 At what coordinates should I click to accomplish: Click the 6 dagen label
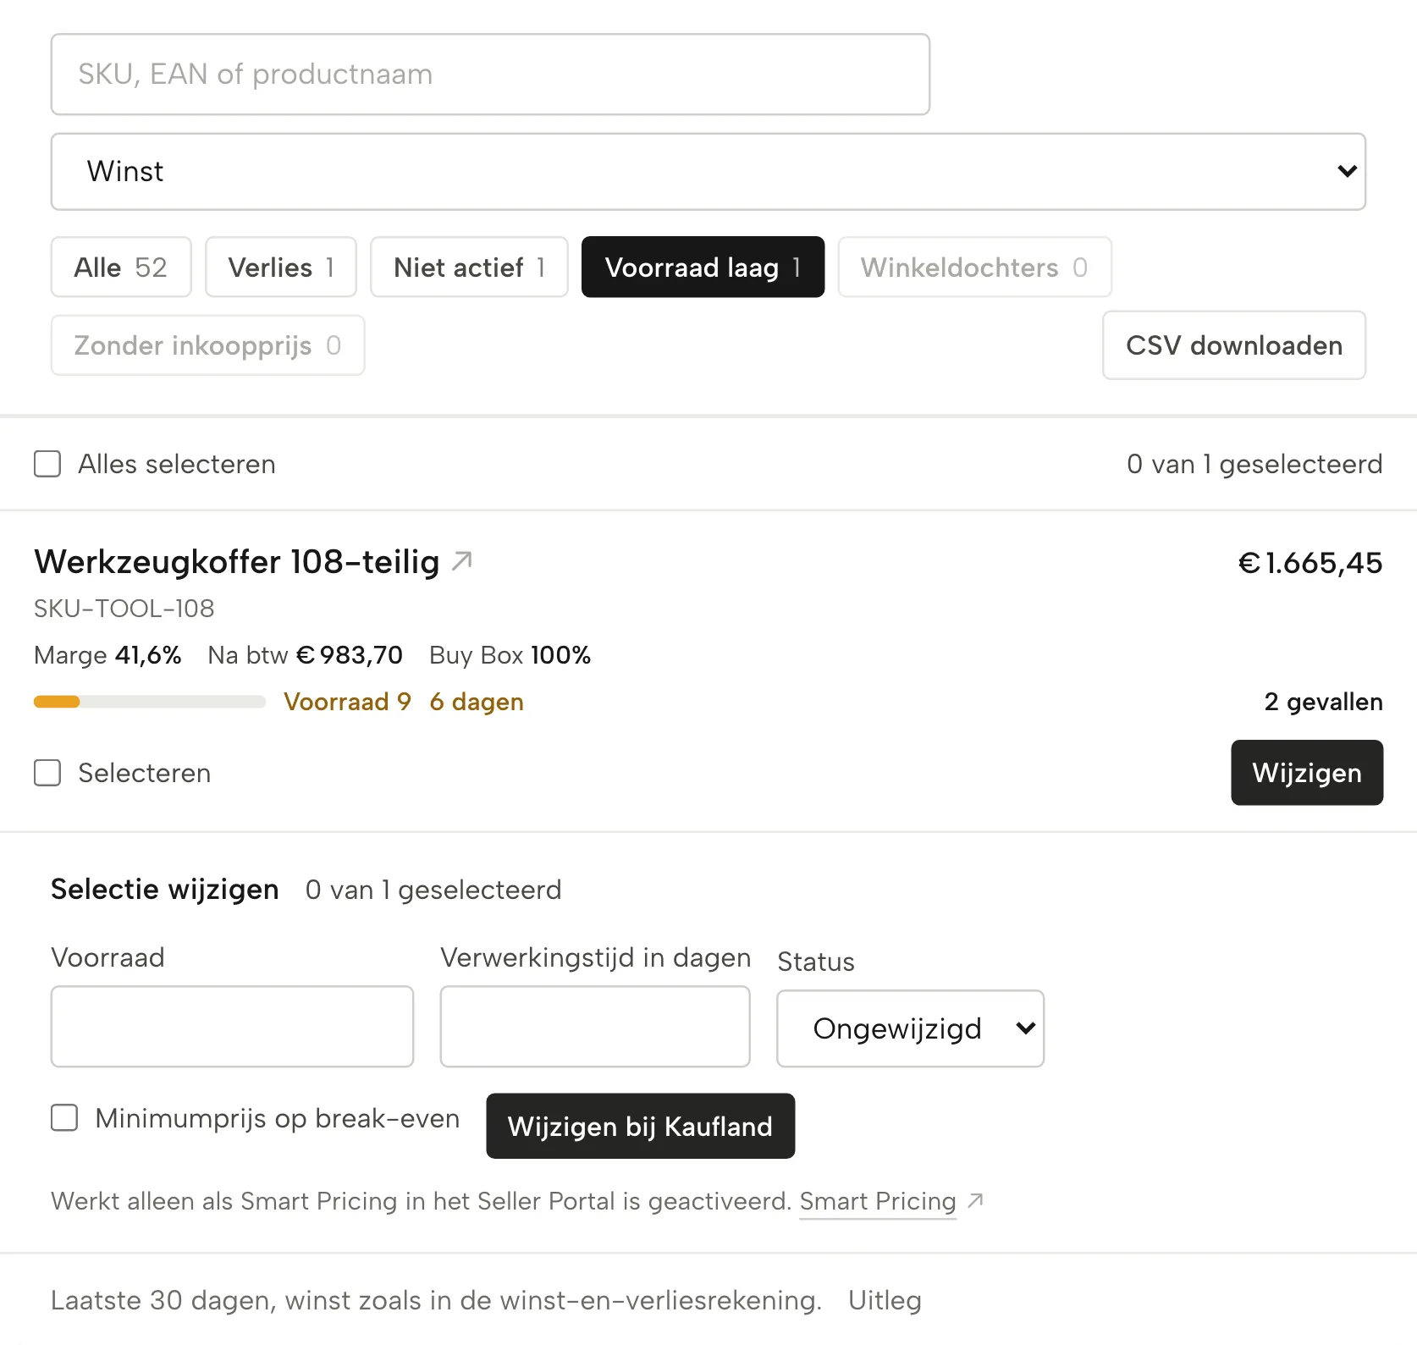pyautogui.click(x=477, y=702)
